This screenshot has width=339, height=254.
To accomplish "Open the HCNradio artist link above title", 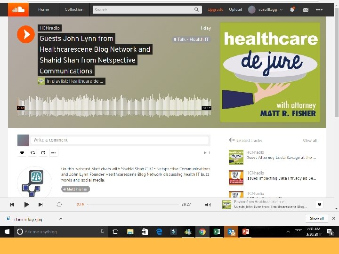I will 49,28.
